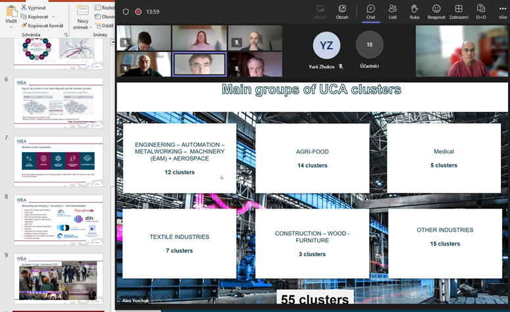Click the recording indicator icon
Image resolution: width=510 pixels, height=312 pixels.
pos(138,12)
